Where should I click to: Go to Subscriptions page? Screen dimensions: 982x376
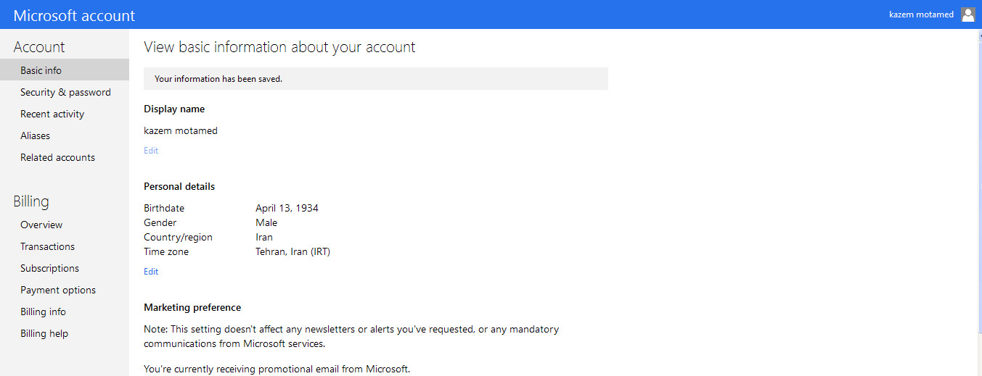(49, 268)
